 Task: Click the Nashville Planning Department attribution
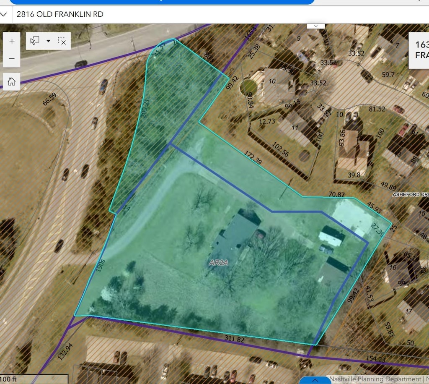click(x=375, y=379)
